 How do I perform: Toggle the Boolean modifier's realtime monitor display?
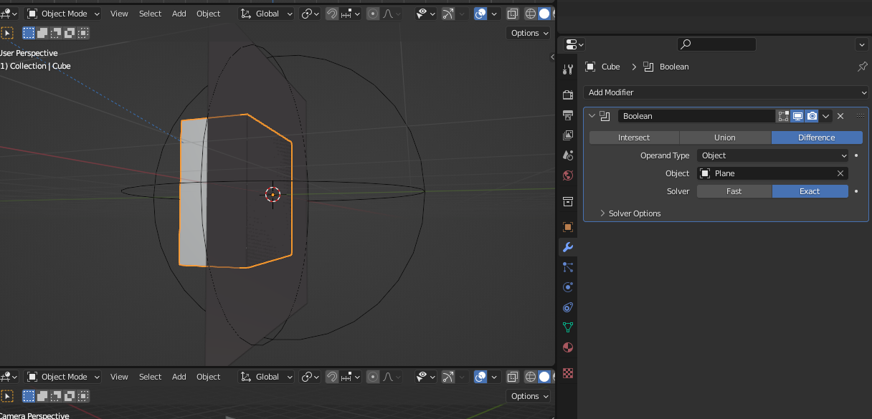797,115
